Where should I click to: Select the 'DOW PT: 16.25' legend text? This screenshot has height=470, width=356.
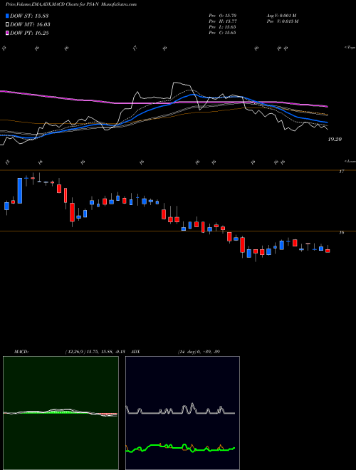(29, 33)
